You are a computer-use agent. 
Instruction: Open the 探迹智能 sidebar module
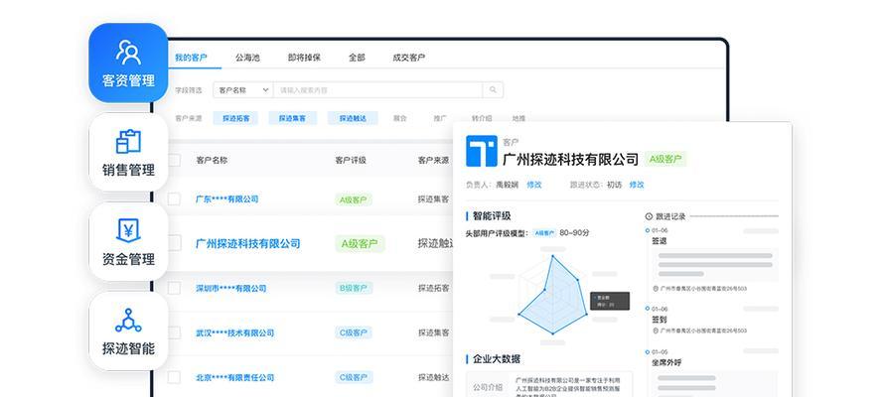[128, 331]
